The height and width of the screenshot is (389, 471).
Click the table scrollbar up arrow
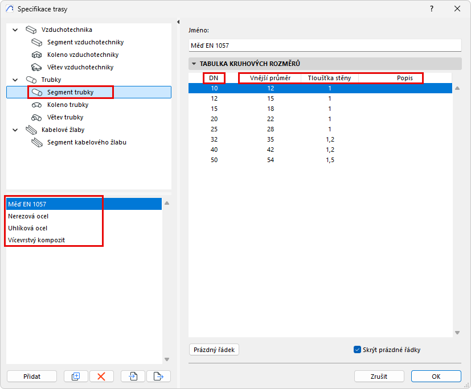[457, 88]
